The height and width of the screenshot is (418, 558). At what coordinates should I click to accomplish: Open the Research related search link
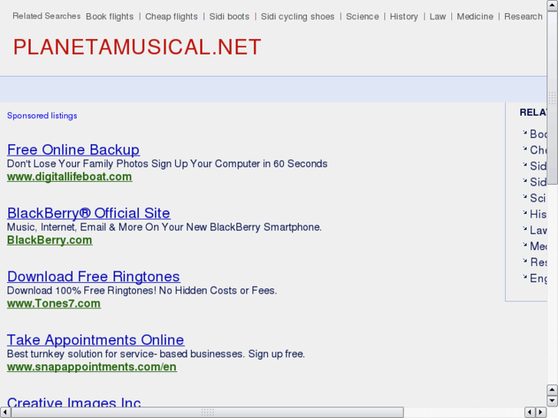tap(523, 17)
